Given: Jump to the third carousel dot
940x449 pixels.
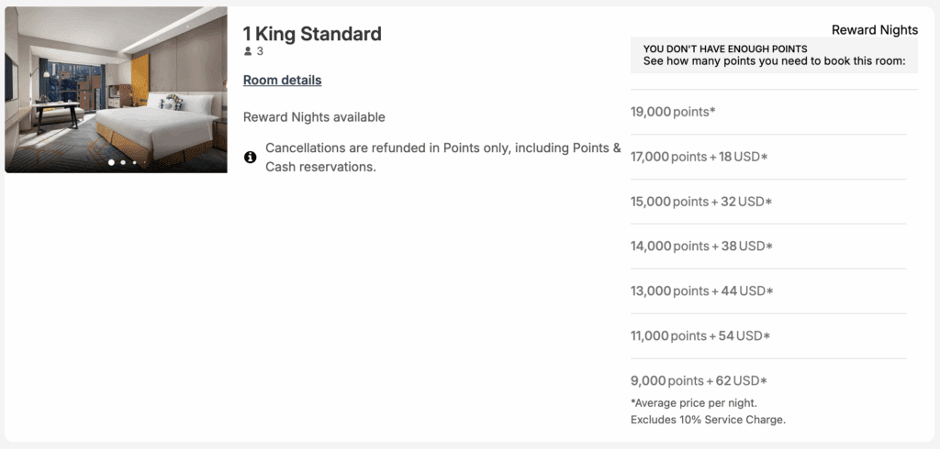Looking at the screenshot, I should click(x=134, y=162).
